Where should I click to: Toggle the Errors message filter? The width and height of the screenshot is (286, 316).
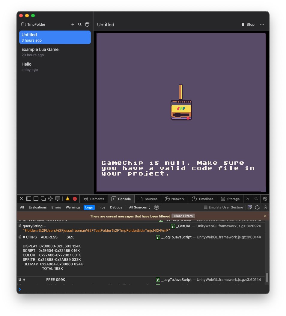(x=56, y=207)
